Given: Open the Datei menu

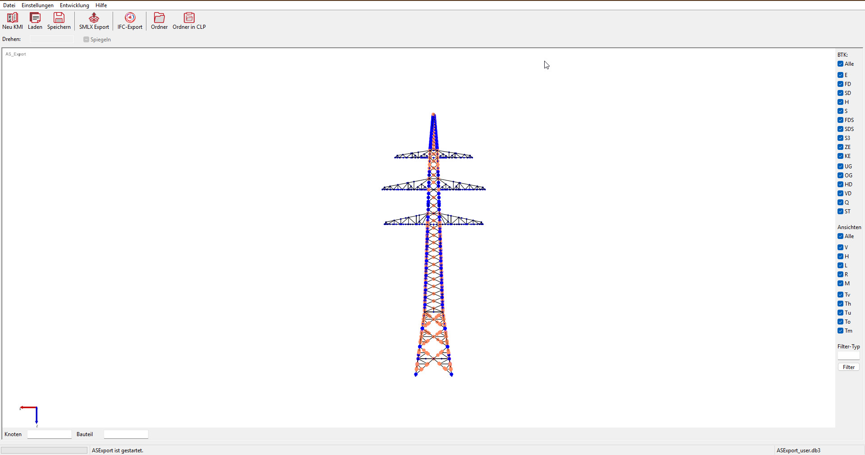Looking at the screenshot, I should click(9, 5).
